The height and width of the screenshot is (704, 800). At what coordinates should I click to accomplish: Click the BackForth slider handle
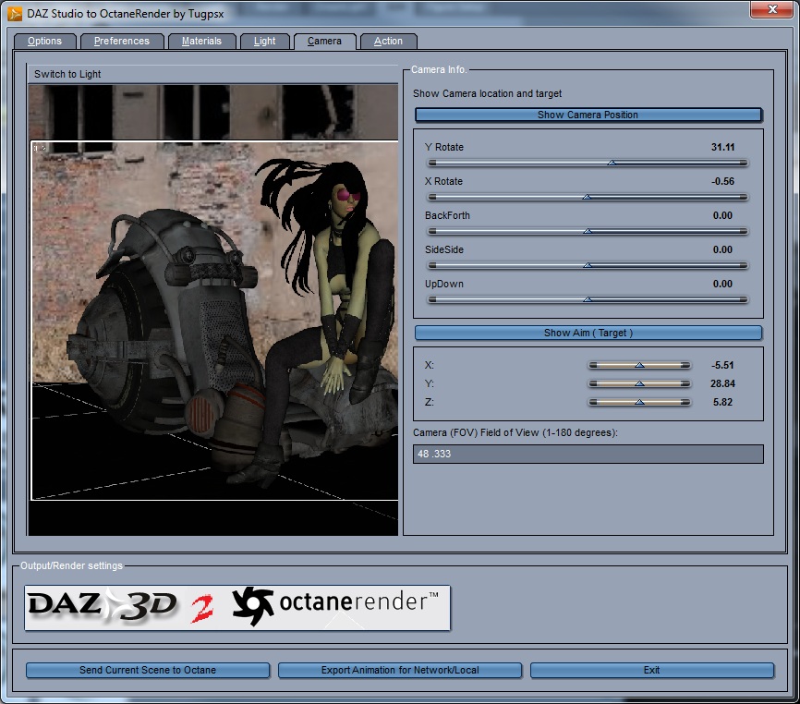point(588,231)
